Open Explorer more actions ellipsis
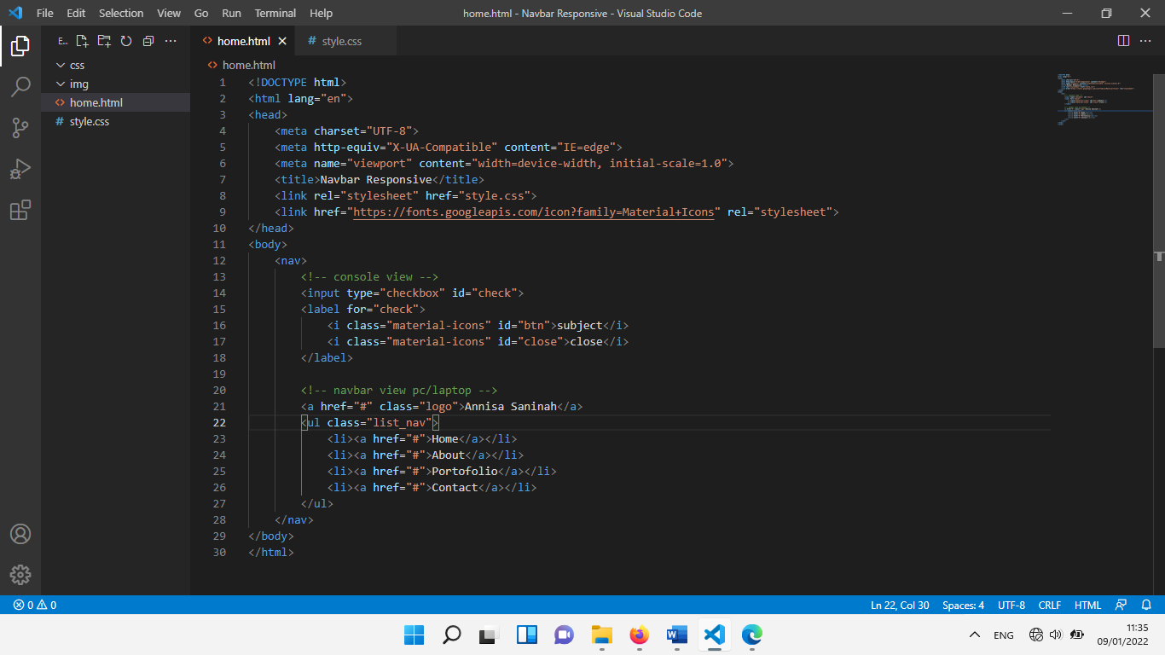1165x655 pixels. point(171,41)
